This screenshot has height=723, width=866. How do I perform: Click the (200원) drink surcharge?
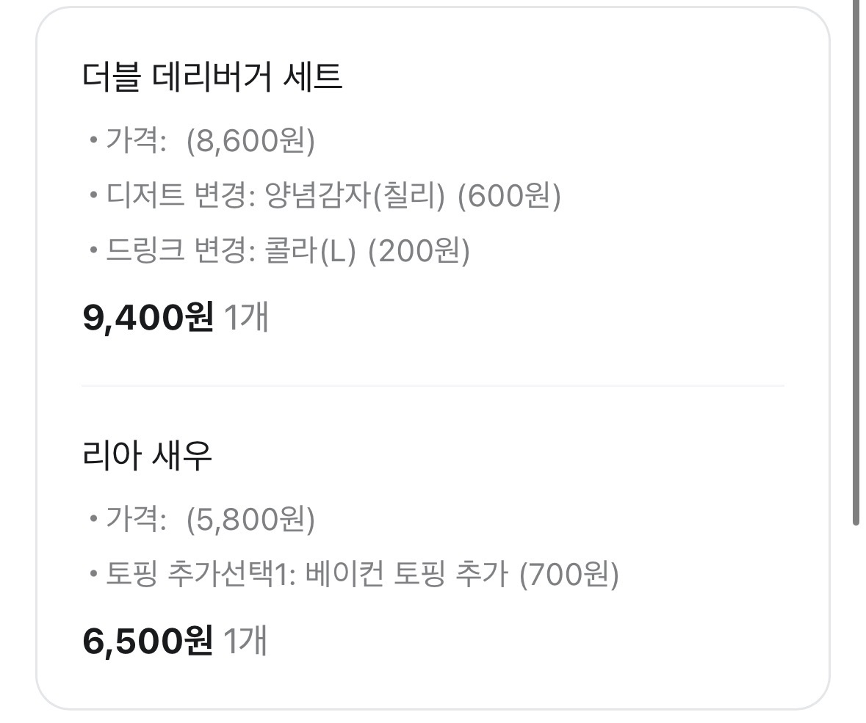click(418, 252)
